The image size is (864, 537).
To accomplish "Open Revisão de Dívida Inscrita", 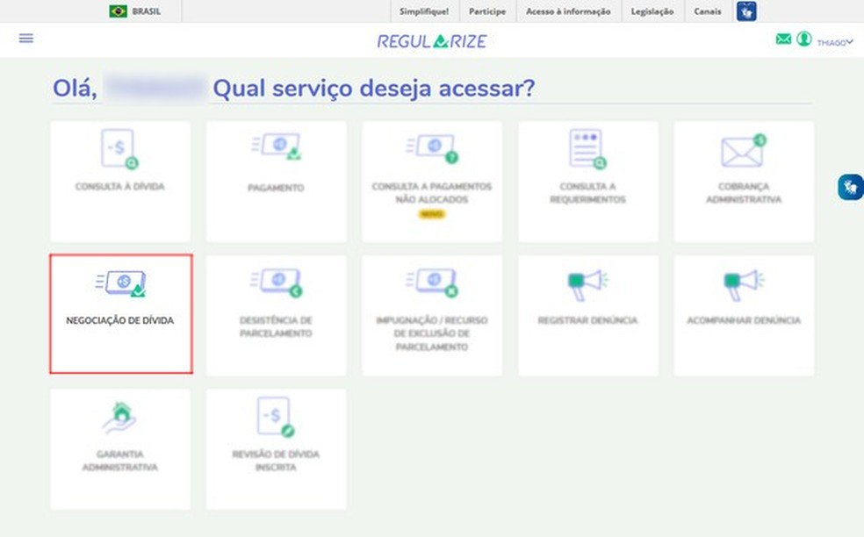I will pyautogui.click(x=276, y=449).
